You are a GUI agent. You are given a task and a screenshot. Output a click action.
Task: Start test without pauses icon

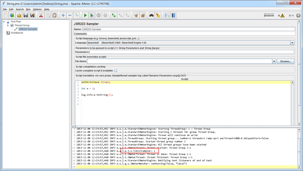pos(92,15)
